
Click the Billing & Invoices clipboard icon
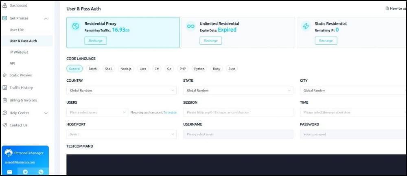(x=4, y=100)
